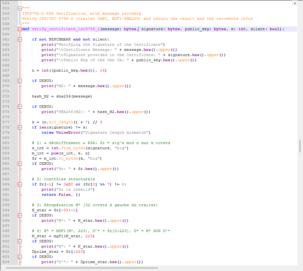Click the 'hash_M2 = sha256(message)' line
Image resolution: width=303 pixels, height=271 pixels.
[62, 96]
